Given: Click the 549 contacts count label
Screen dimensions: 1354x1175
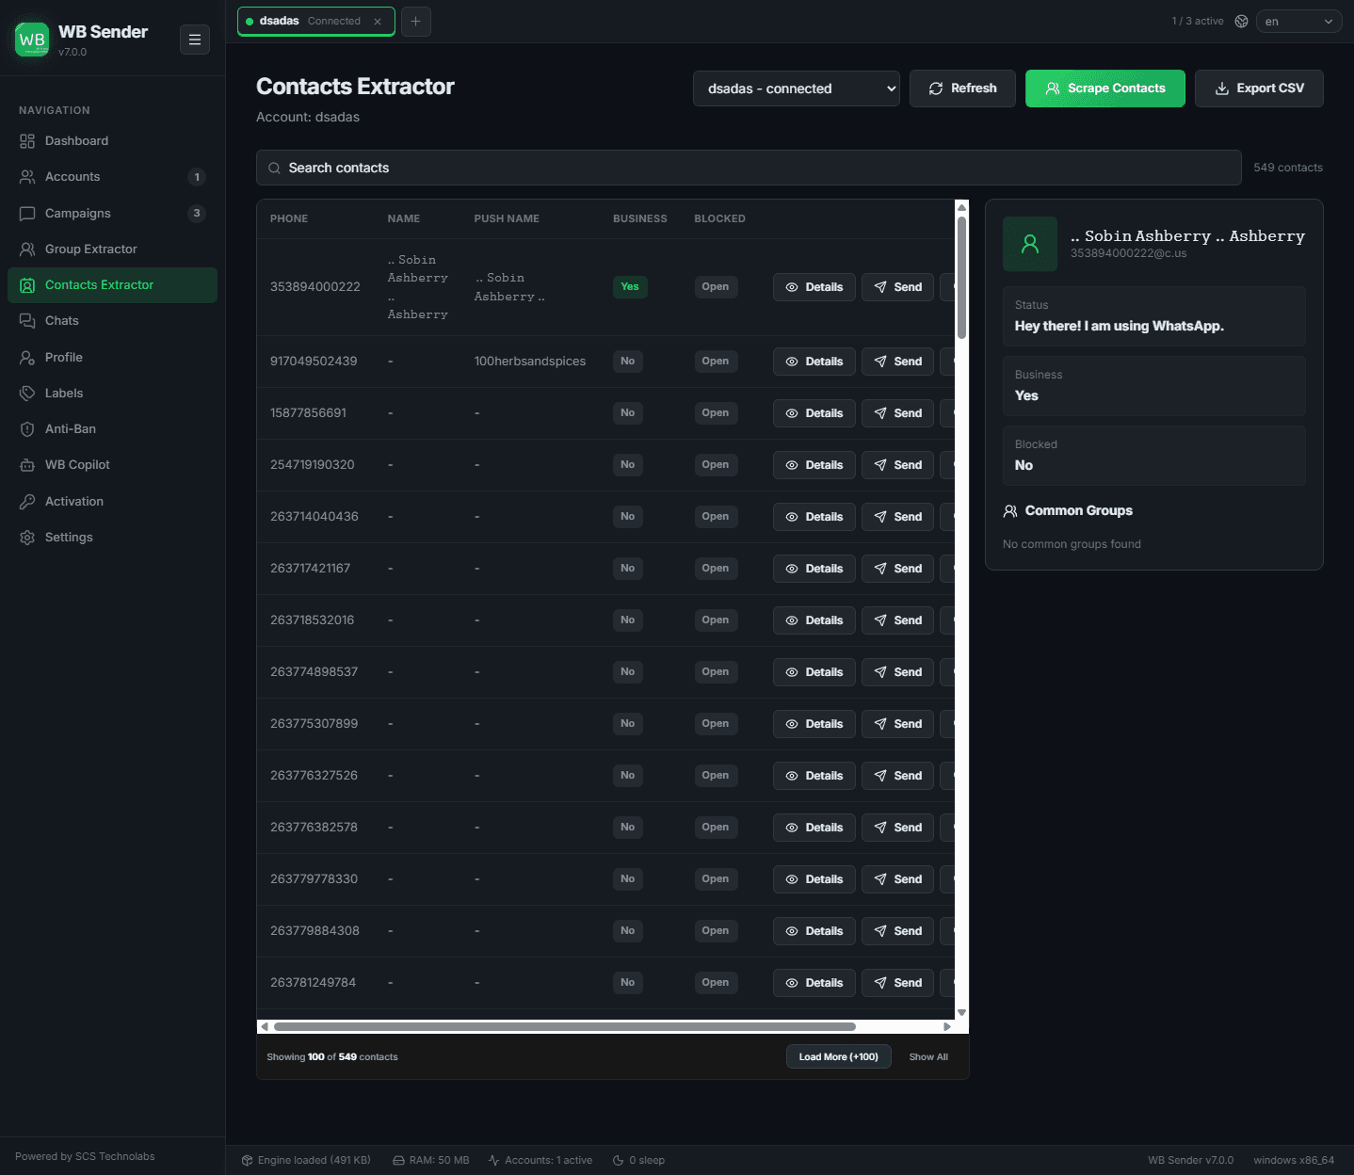Looking at the screenshot, I should pyautogui.click(x=1288, y=168).
